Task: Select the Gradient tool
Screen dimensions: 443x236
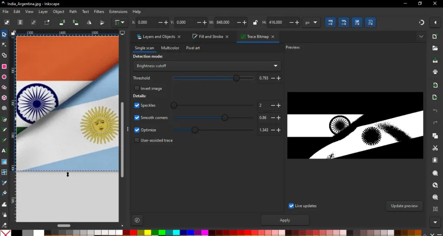Action: point(4,162)
